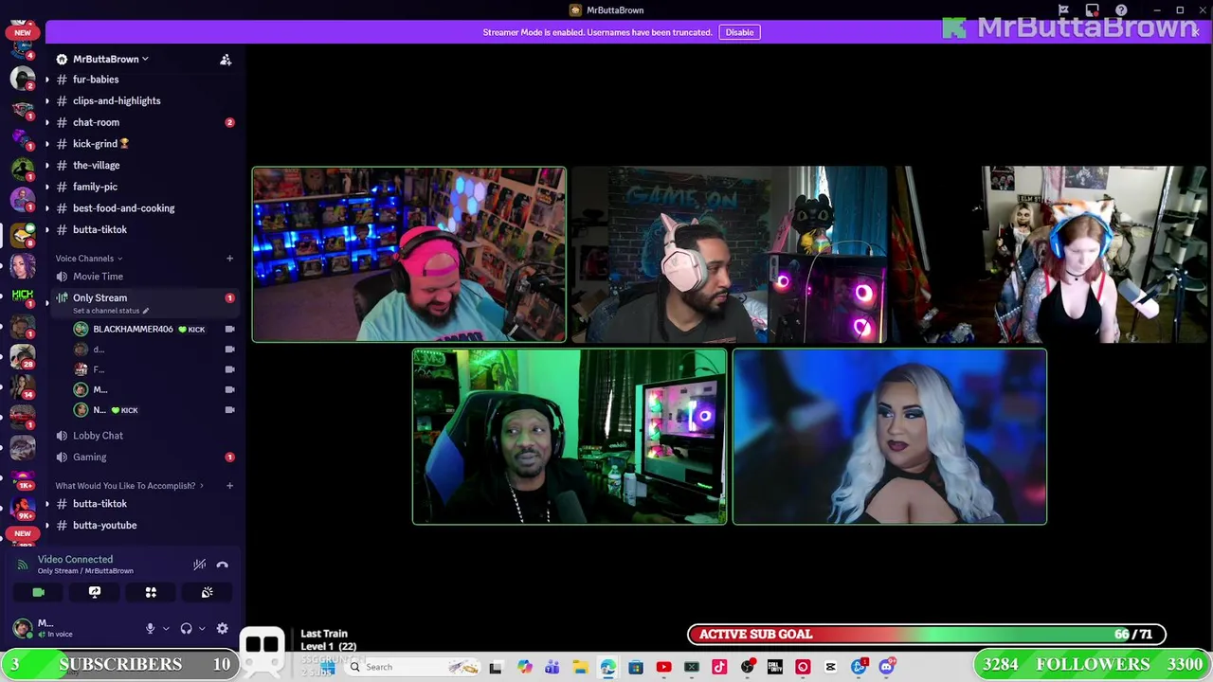
Task: Focus the blue cat-ear headset woman's tile
Action: (x=1050, y=254)
